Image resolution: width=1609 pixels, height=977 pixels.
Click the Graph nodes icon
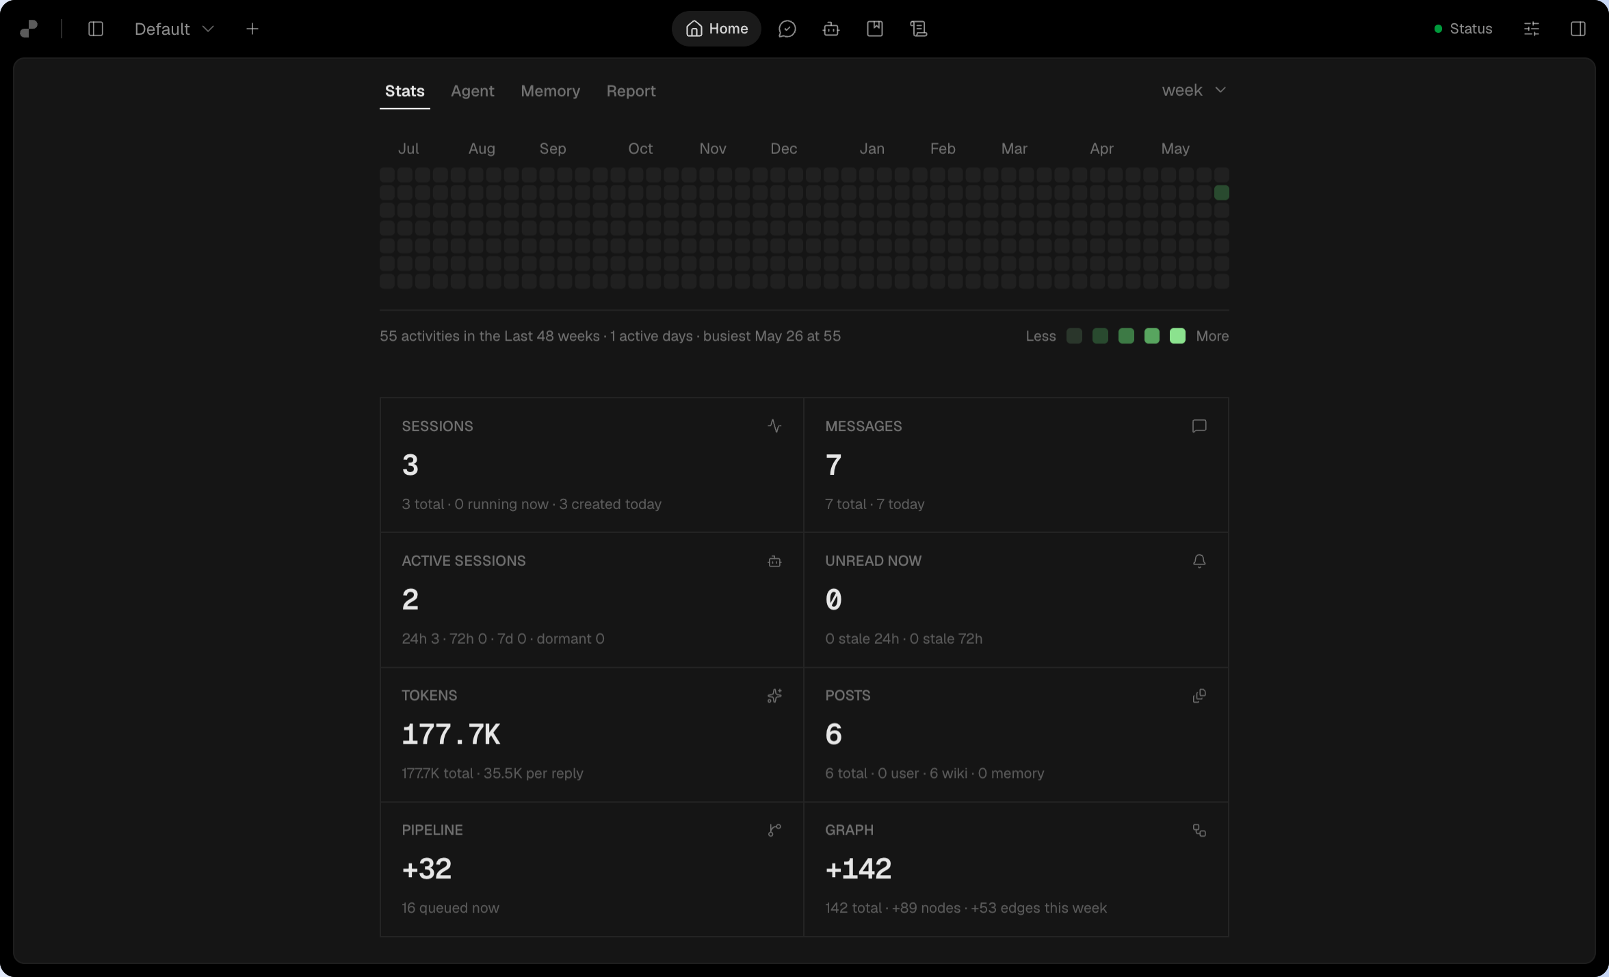coord(1199,830)
